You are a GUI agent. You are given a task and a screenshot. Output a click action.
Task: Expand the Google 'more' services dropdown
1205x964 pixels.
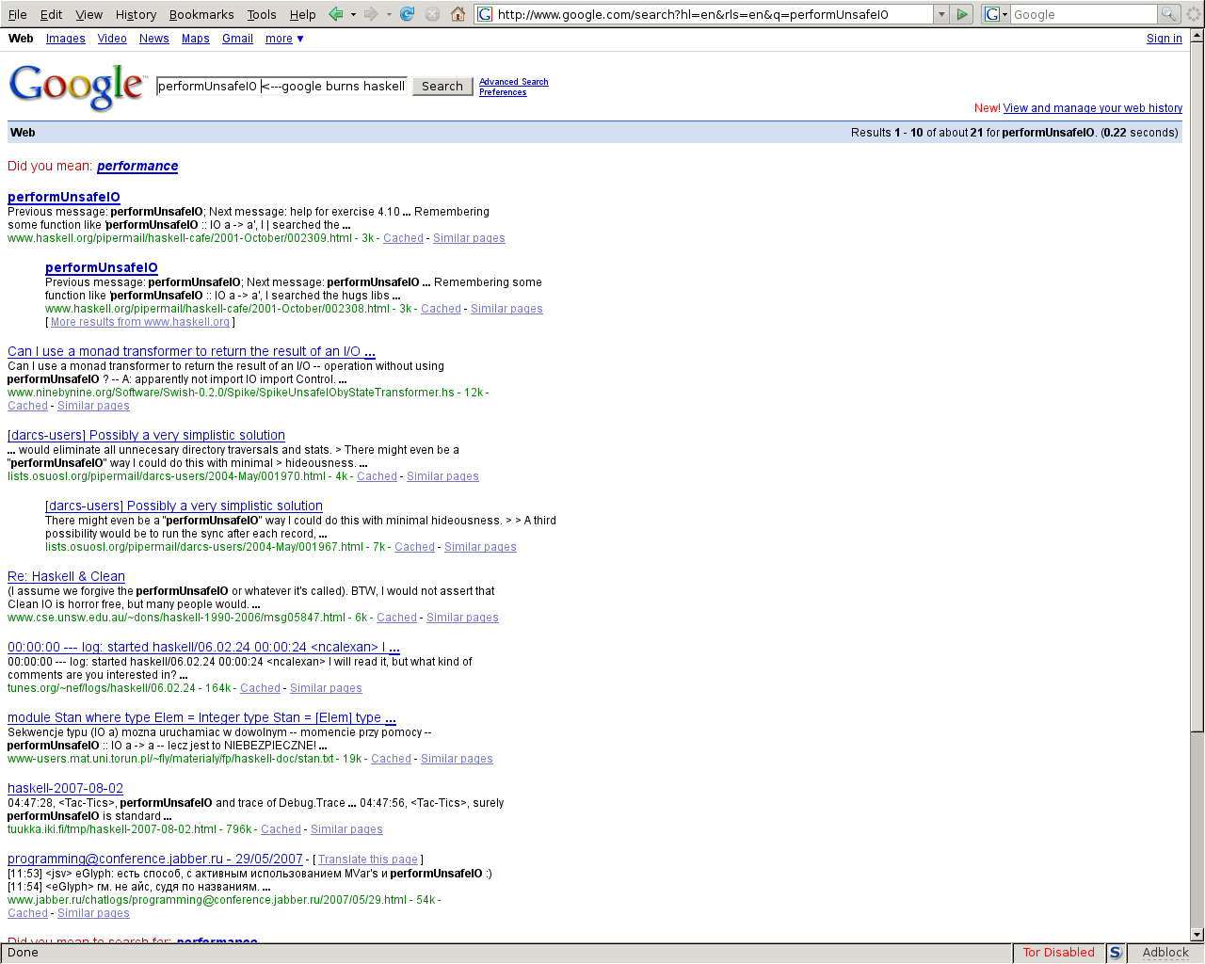(x=284, y=39)
